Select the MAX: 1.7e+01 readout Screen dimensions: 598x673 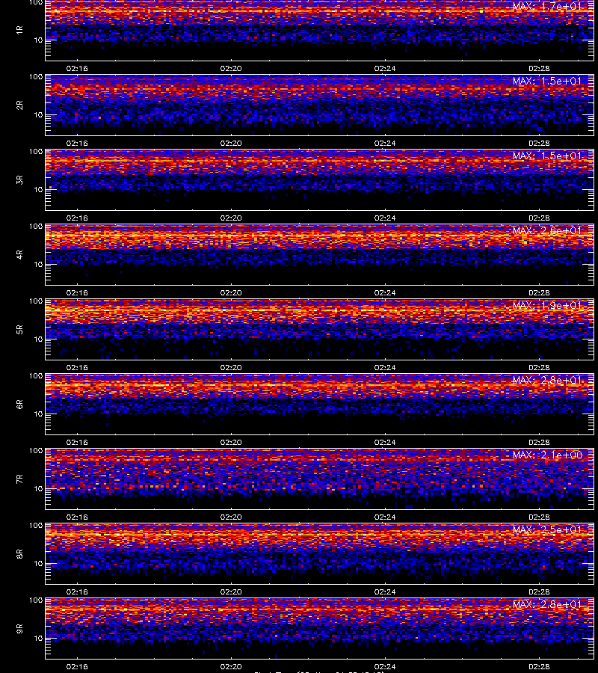pyautogui.click(x=547, y=7)
